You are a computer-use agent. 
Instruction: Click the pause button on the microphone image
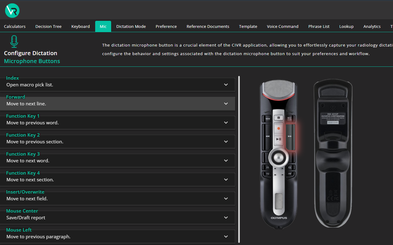coord(279,117)
